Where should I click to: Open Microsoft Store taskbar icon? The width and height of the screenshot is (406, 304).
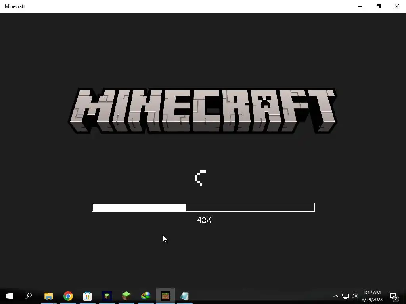pos(88,296)
